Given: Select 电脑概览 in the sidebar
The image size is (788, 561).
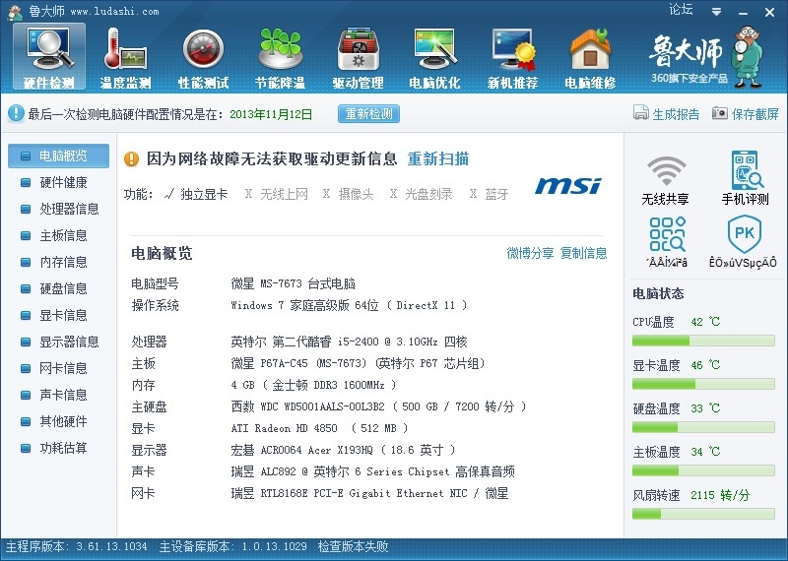Looking at the screenshot, I should point(58,156).
